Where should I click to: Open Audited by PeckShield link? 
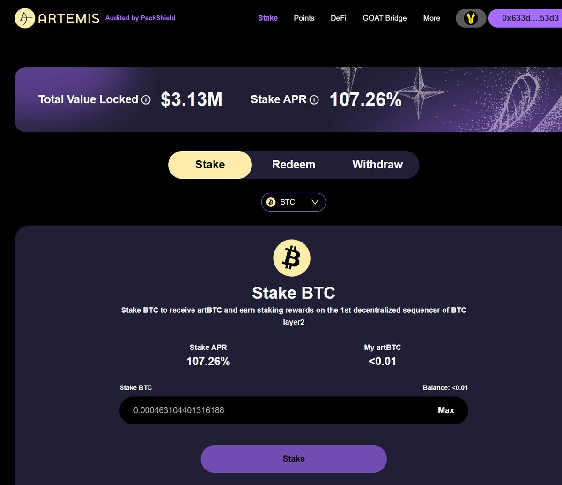[140, 18]
